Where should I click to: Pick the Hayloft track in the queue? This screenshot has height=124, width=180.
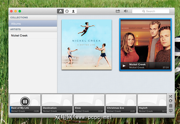click(152, 103)
